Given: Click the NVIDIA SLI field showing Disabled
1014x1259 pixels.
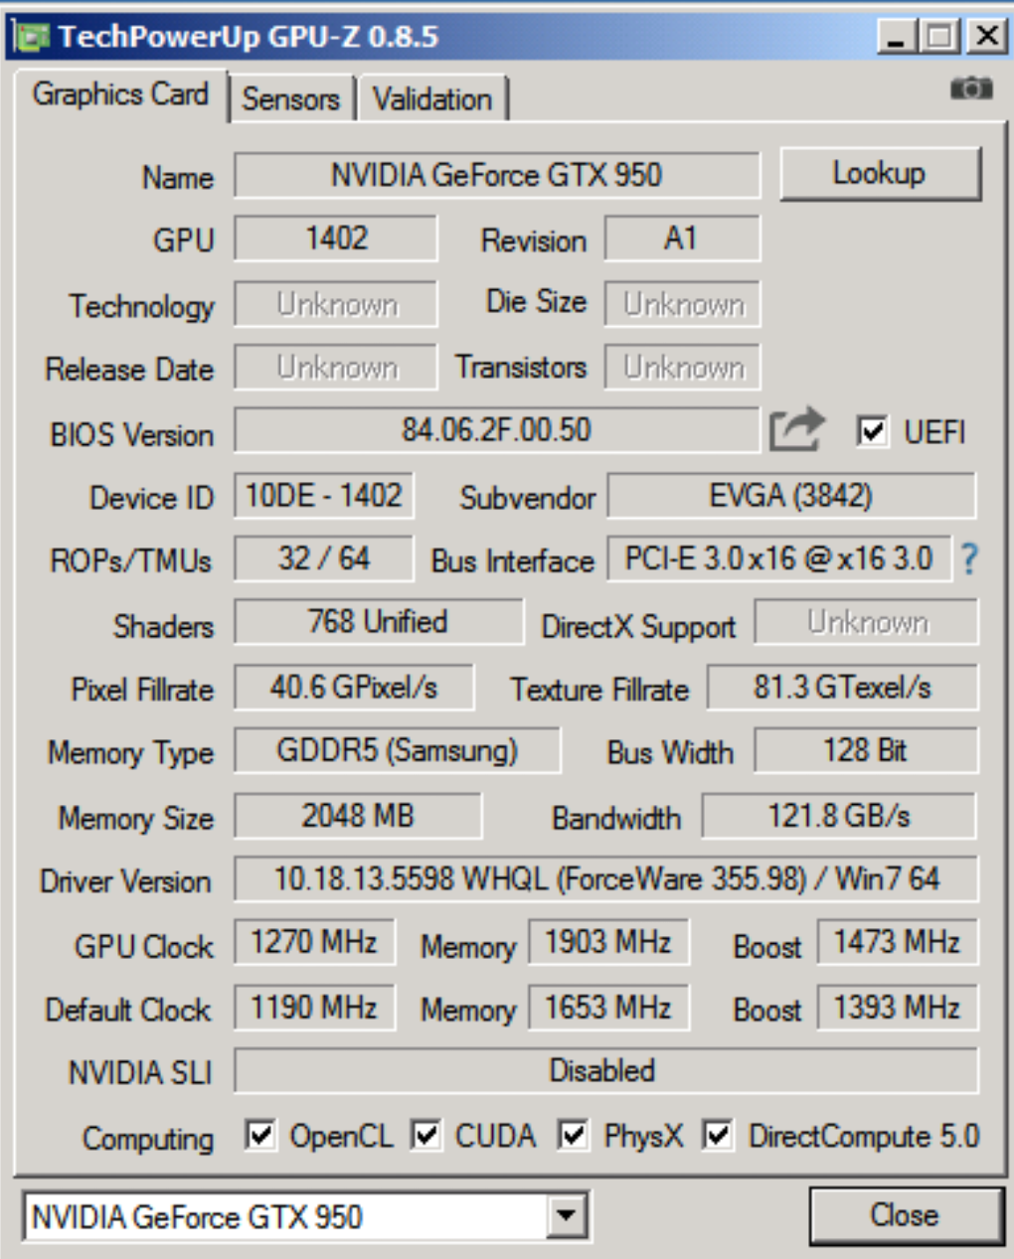Looking at the screenshot, I should click(606, 1071).
